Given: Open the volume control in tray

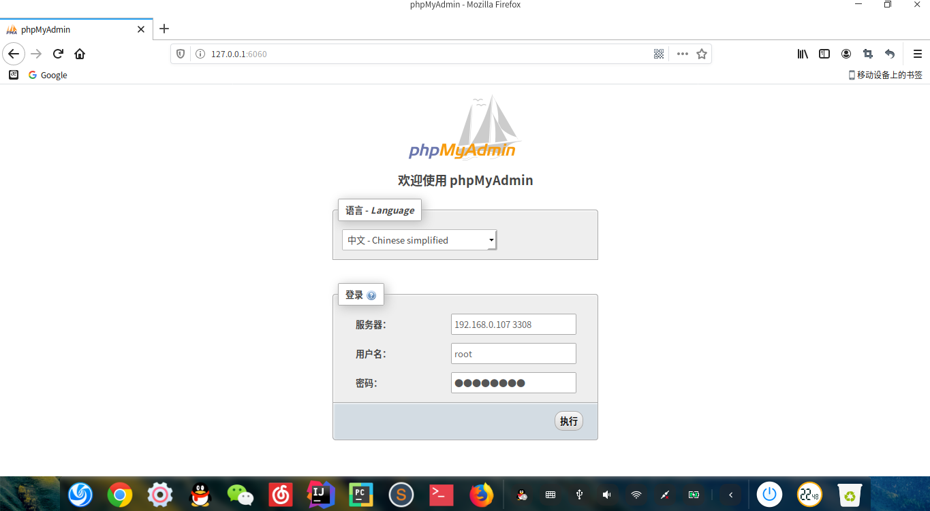Looking at the screenshot, I should pyautogui.click(x=607, y=495).
